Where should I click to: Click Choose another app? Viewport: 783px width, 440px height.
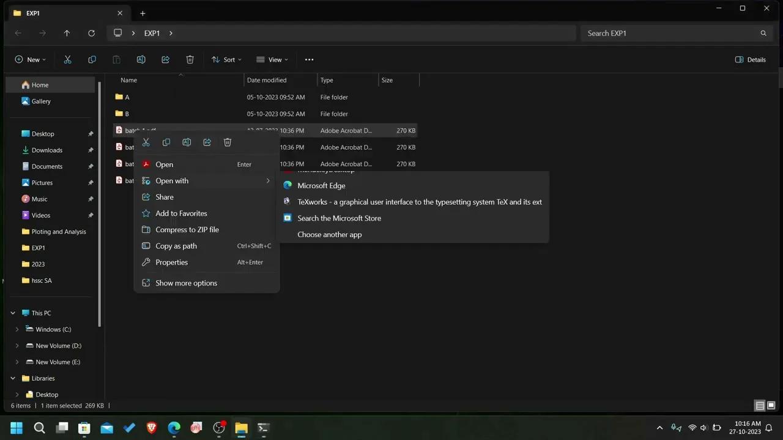coord(329,235)
